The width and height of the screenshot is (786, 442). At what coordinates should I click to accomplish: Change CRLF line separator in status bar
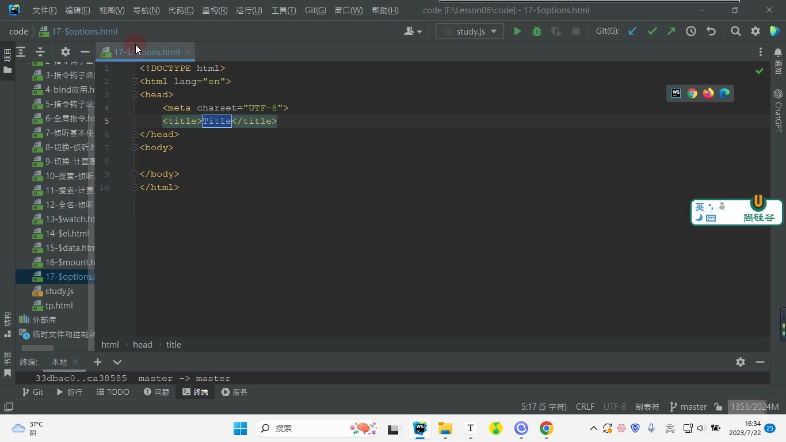click(x=585, y=407)
